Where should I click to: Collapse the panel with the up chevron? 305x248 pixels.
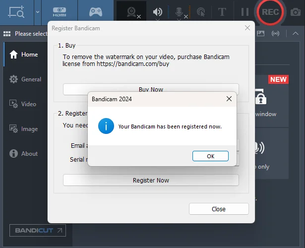[296, 33]
